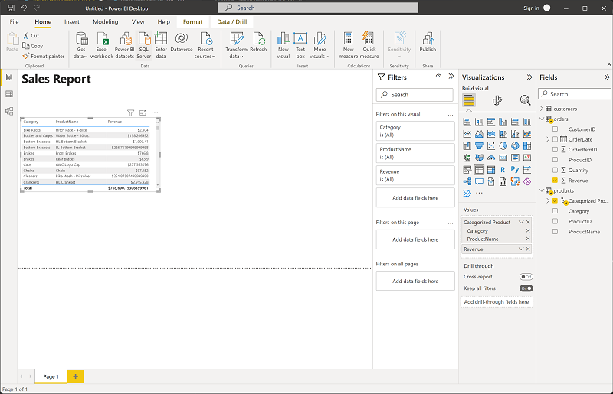Screen dimensions: 613x394
Task: Open the Model view in left sidebar
Action: click(9, 111)
